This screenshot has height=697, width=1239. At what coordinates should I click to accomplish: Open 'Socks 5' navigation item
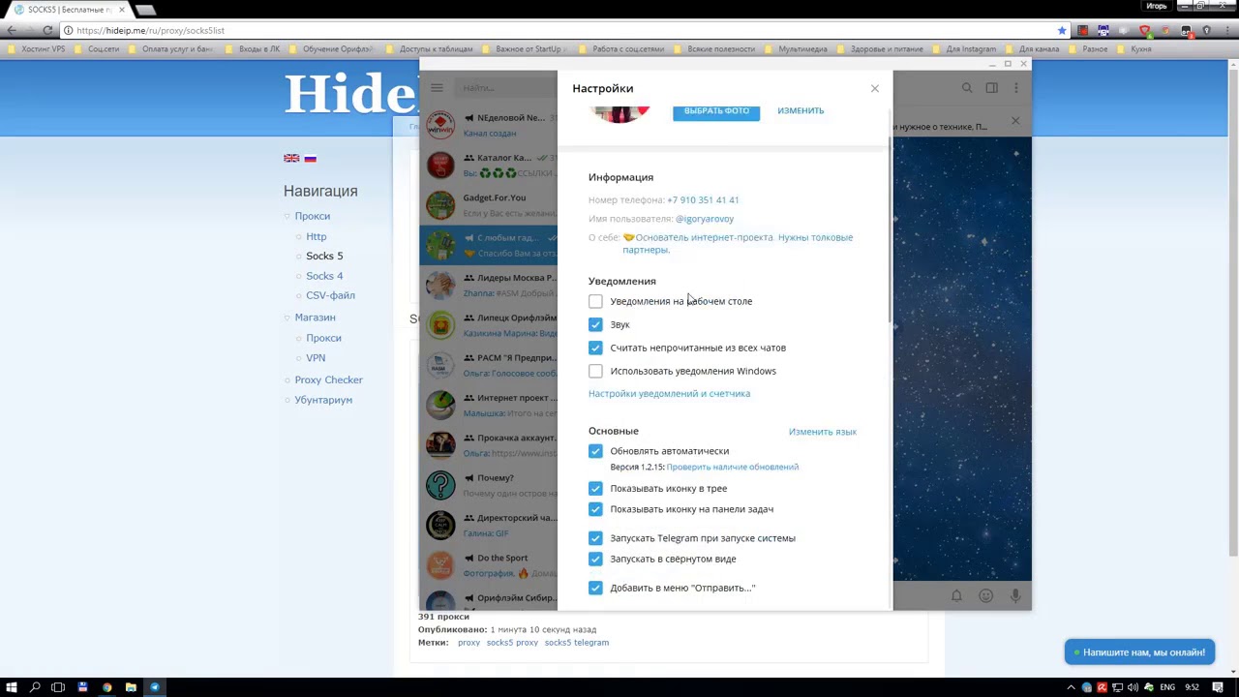(324, 256)
